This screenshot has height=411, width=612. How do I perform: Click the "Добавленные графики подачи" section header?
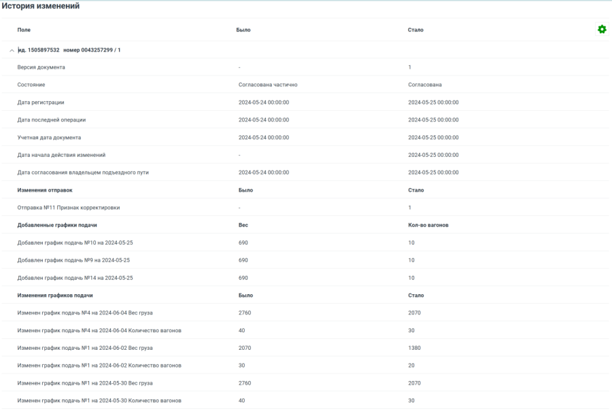point(57,225)
